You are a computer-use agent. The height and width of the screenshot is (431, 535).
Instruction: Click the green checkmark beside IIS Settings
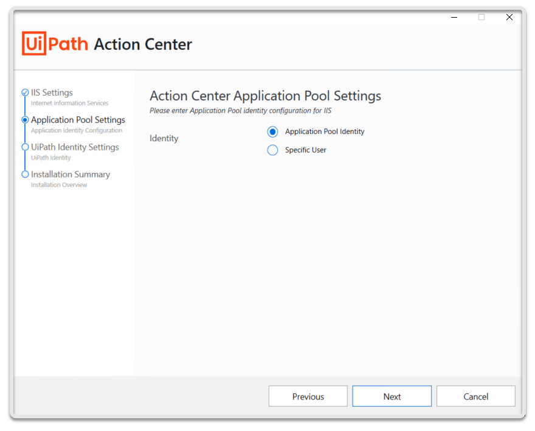pyautogui.click(x=25, y=92)
